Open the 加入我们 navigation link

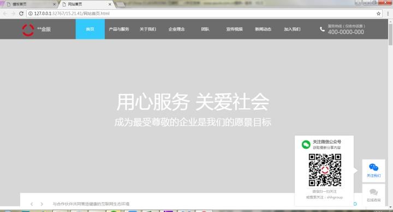[x=292, y=29]
